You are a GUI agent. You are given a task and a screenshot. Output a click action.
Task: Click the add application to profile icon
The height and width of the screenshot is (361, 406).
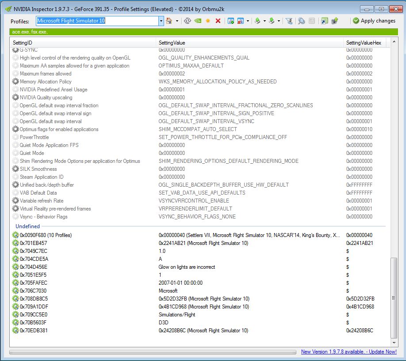[231, 21]
